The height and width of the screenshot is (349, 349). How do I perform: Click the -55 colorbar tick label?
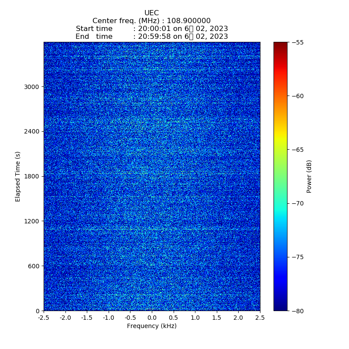(x=298, y=42)
